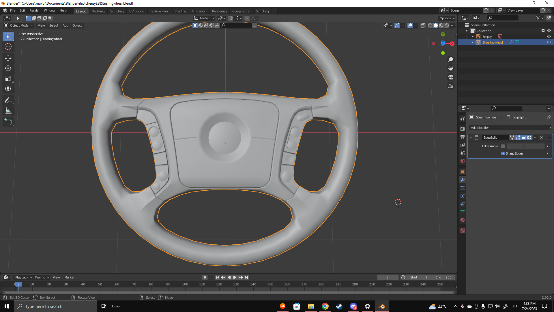This screenshot has height=312, width=554.
Task: Select the Scale tool
Action: pyautogui.click(x=8, y=78)
